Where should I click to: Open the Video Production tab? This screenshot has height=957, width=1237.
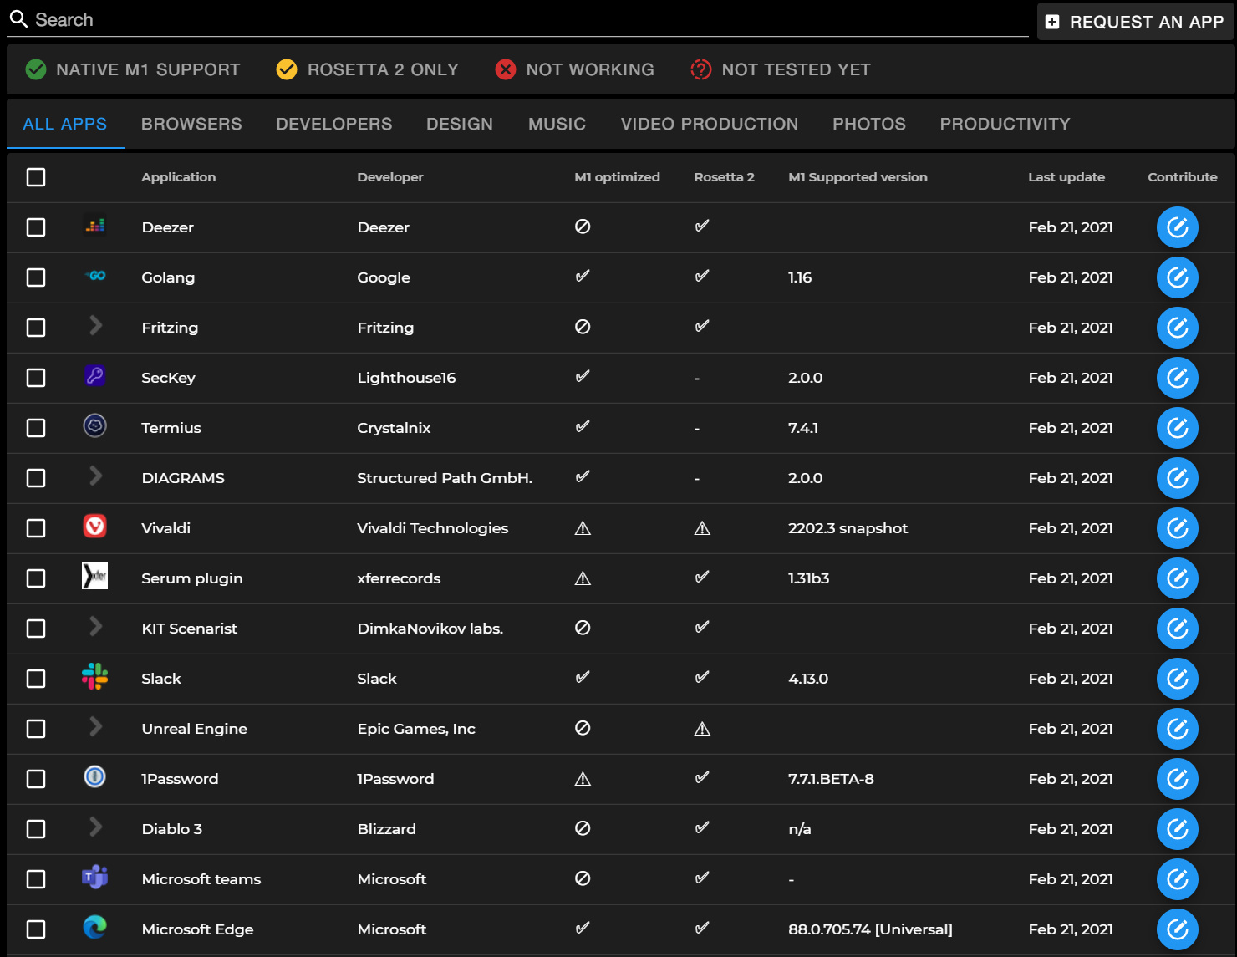[x=709, y=125]
